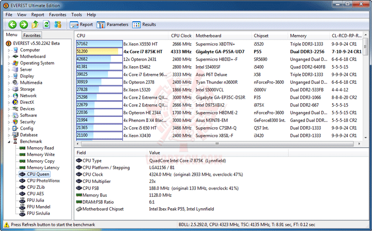The width and height of the screenshot is (372, 231).
Task: Click the Up level arrow icon
Action: [35, 24]
